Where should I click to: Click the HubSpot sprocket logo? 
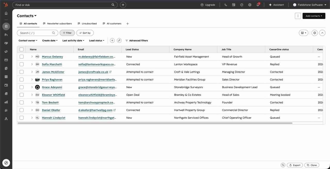(x=6, y=5)
